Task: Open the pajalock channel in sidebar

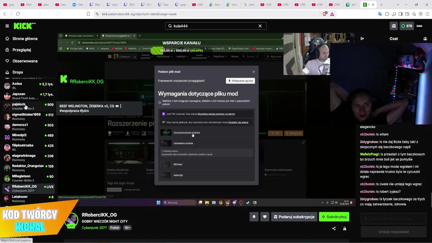Action: pyautogui.click(x=28, y=106)
